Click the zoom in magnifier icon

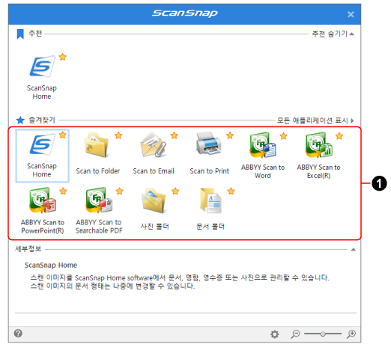[351, 334]
